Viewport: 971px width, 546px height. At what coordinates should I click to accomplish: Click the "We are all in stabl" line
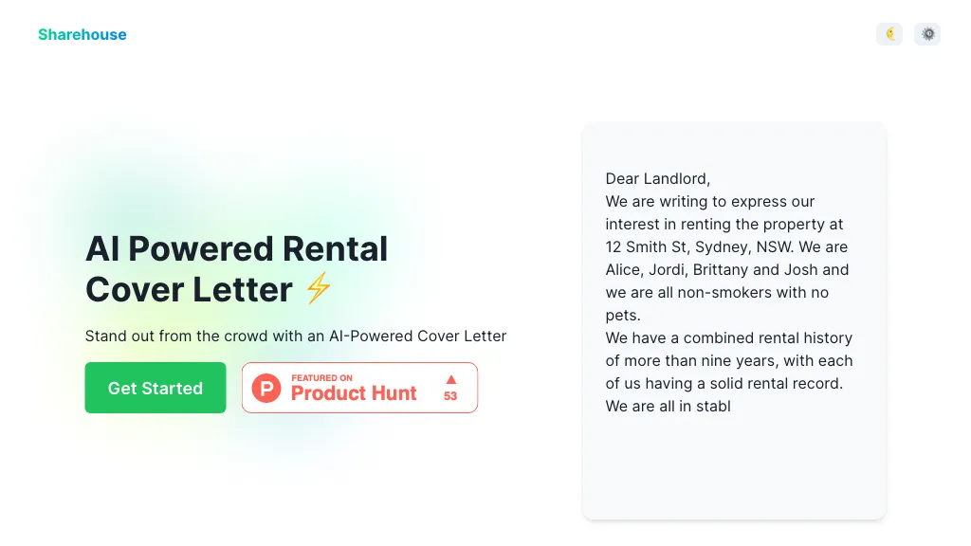click(668, 406)
